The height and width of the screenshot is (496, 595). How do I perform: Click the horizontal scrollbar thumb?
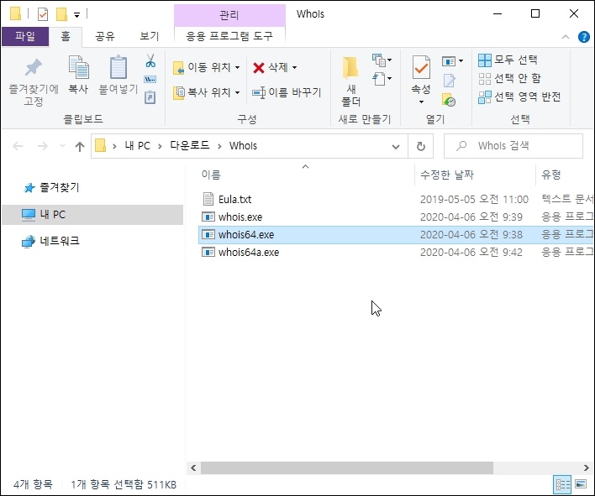click(347, 468)
